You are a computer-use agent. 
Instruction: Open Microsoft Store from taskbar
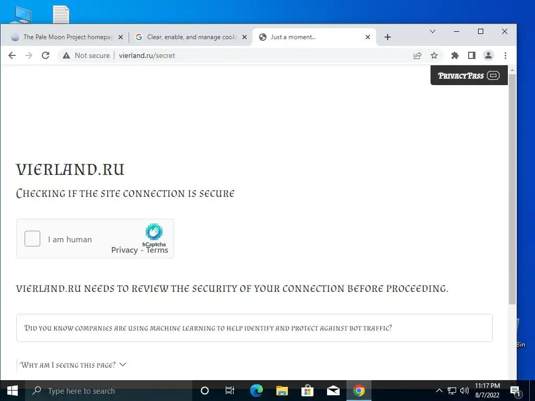point(307,391)
